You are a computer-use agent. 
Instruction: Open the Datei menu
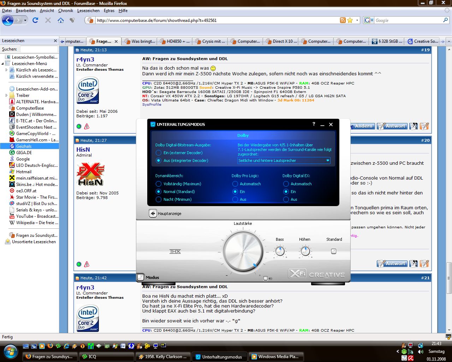(x=7, y=11)
